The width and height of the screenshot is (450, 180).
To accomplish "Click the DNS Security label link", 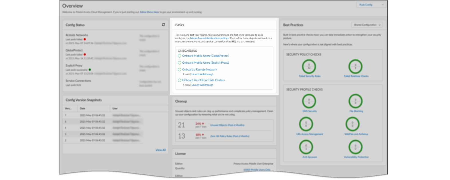I will 310,111.
